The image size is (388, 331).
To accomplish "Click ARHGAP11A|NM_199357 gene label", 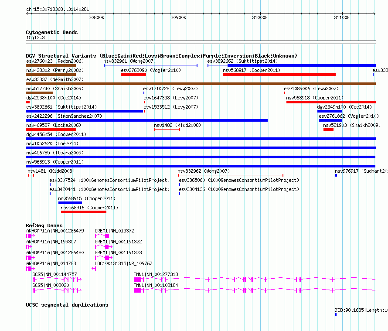I will (x=51, y=242).
